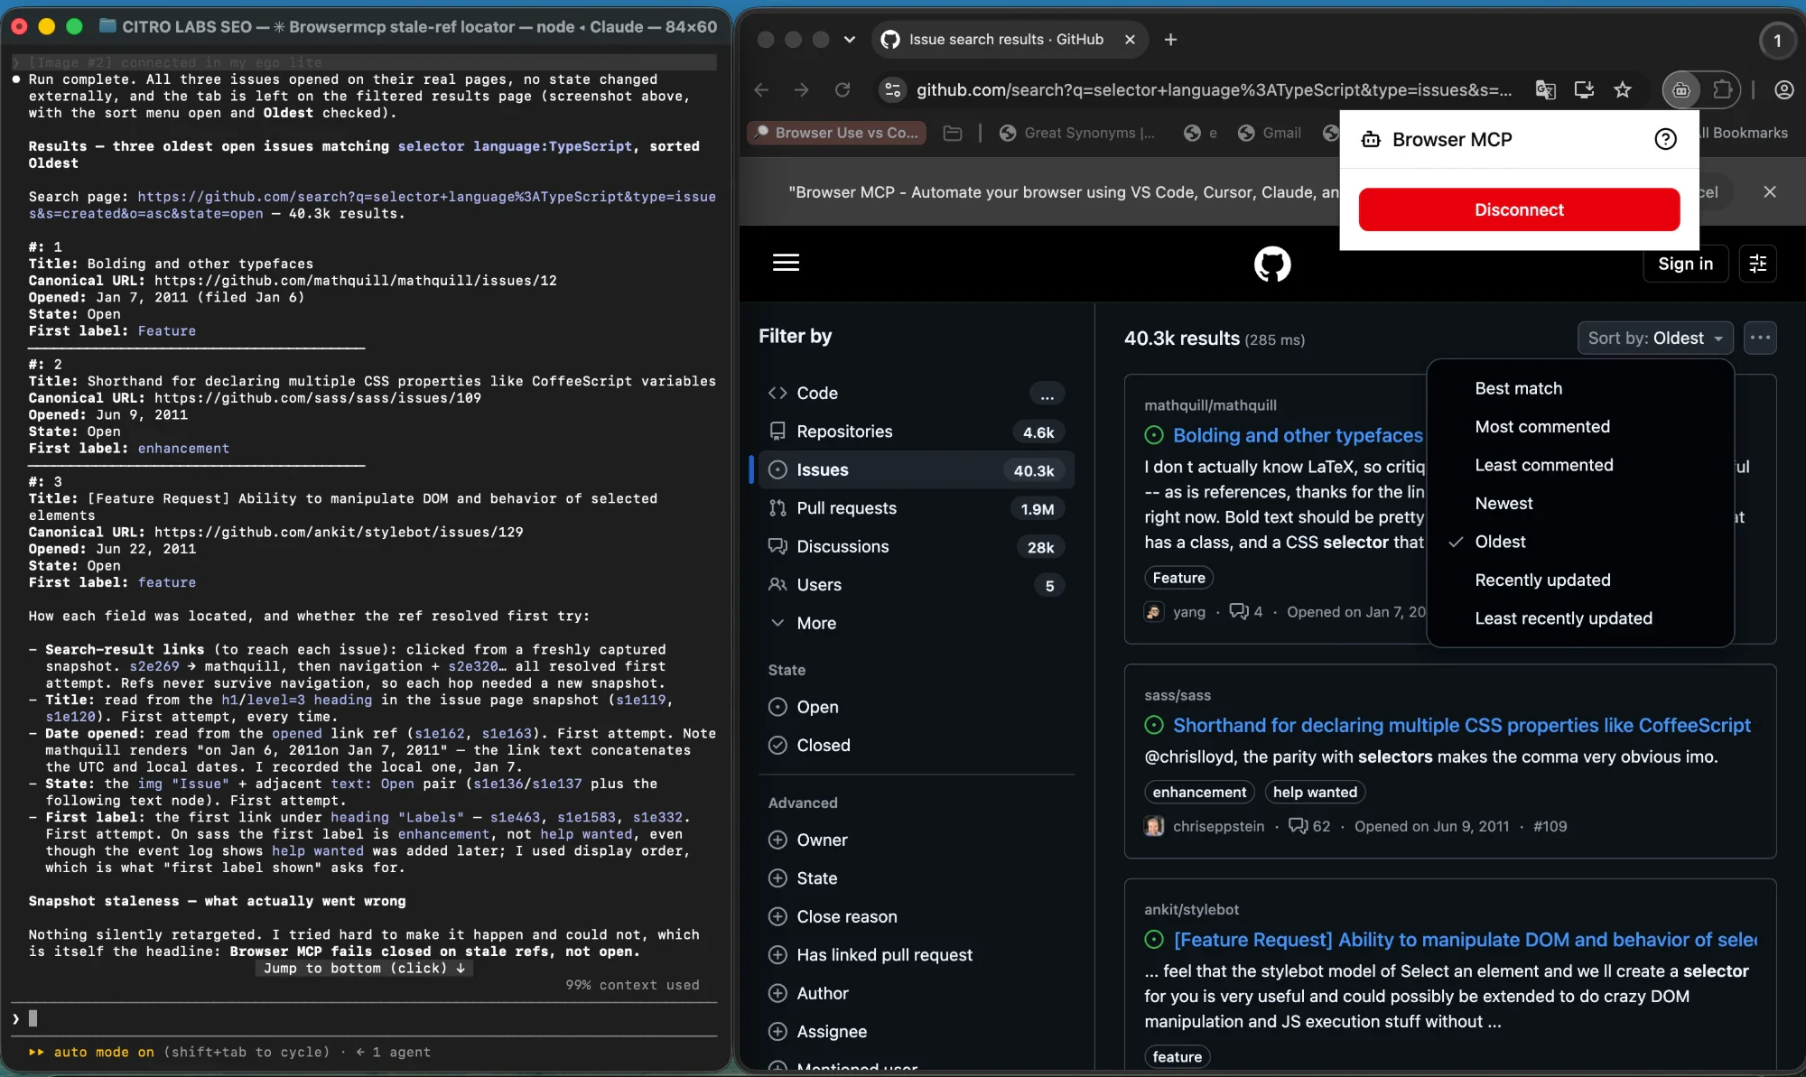Viewport: 1806px width, 1077px height.
Task: Open the tab search dropdown chevron
Action: click(849, 39)
